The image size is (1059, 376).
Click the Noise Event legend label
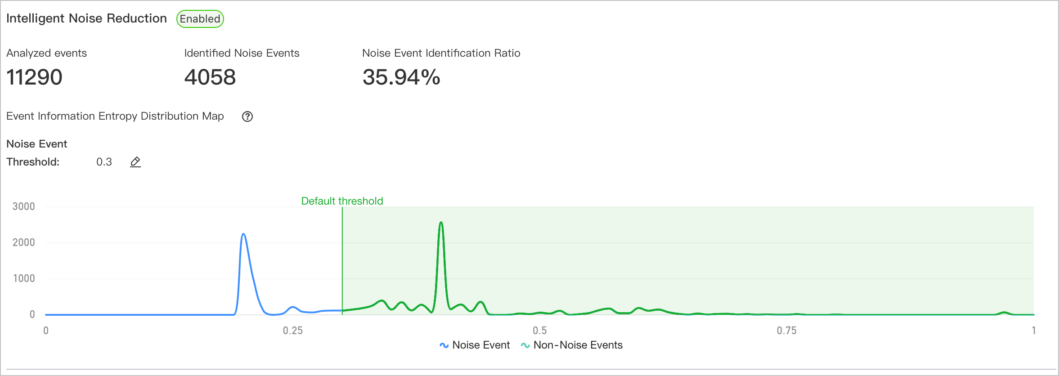click(x=480, y=345)
